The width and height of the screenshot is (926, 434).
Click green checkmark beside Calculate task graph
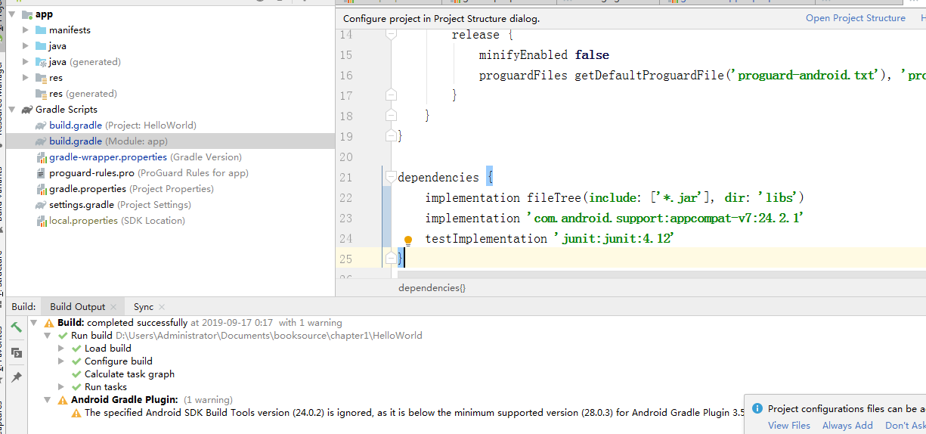pyautogui.click(x=76, y=374)
